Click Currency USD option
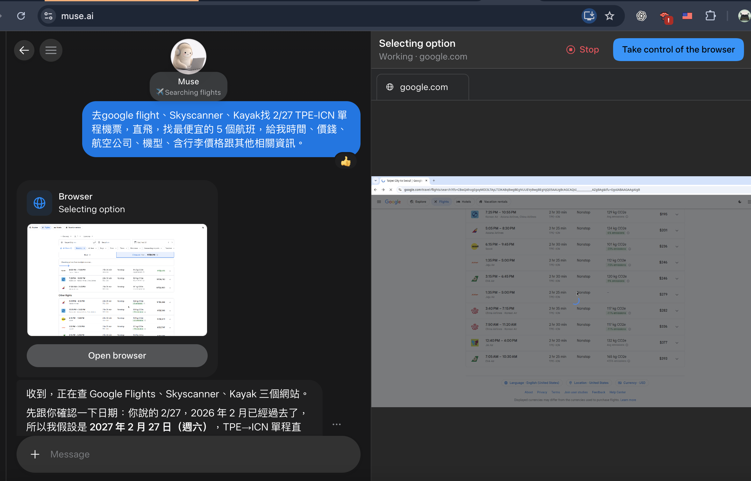Screen dimensions: 751x481 click(x=632, y=383)
